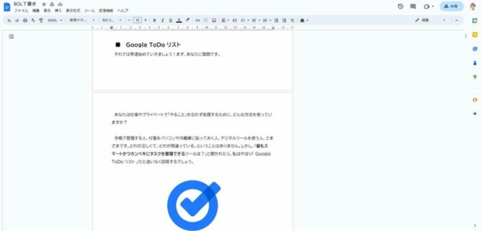Open Contacts in the side panel
The image size is (482, 231).
tap(475, 63)
